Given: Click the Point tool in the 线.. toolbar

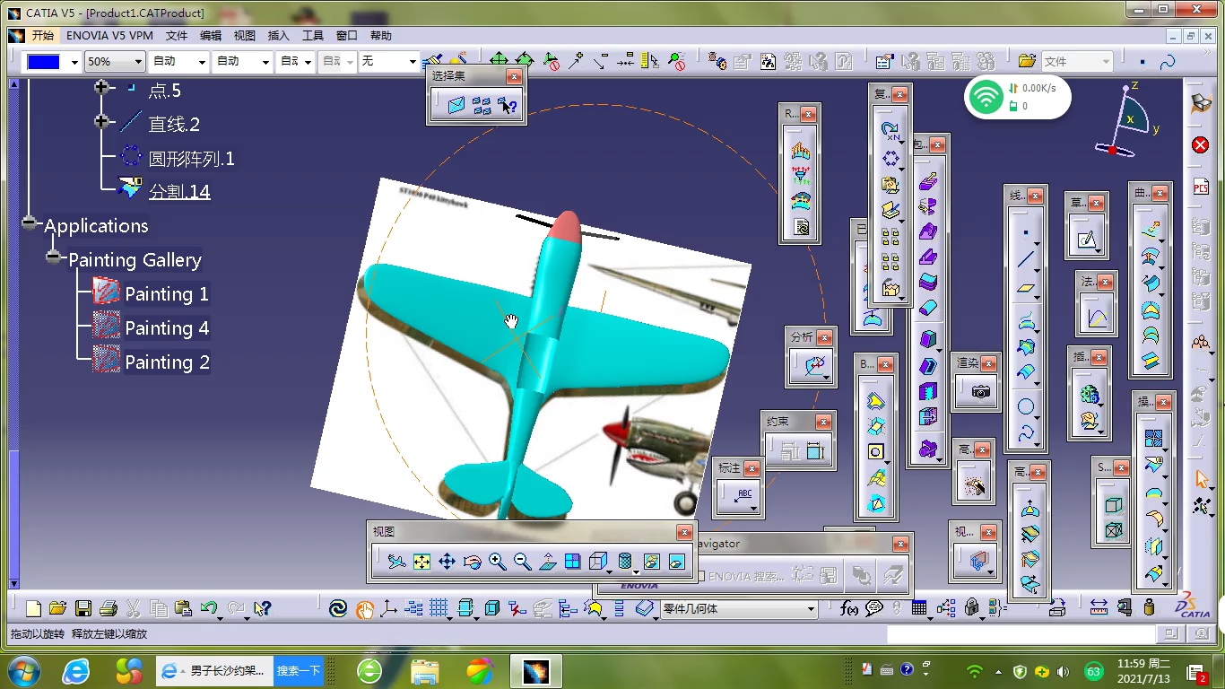Looking at the screenshot, I should 1026,233.
